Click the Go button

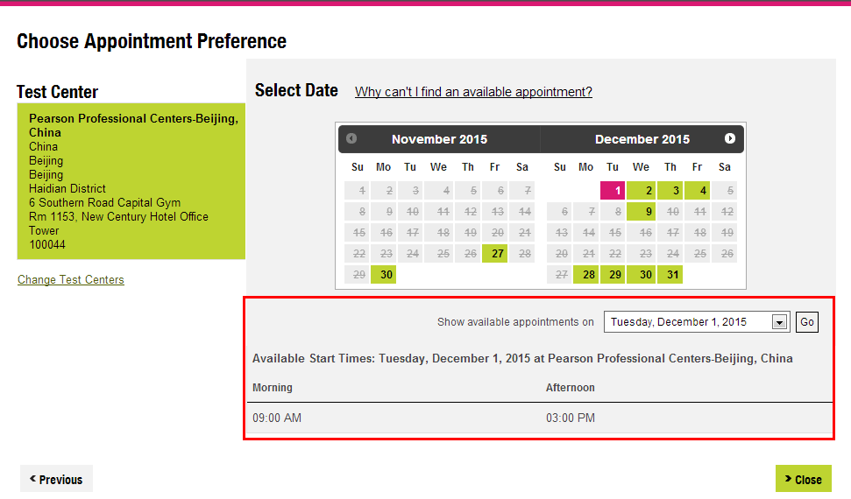point(807,322)
